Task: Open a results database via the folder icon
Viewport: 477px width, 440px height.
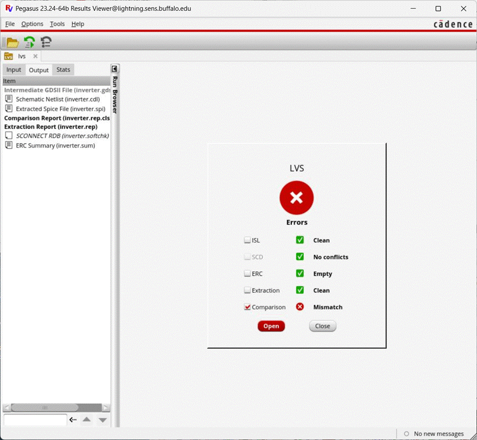Action: [11, 41]
